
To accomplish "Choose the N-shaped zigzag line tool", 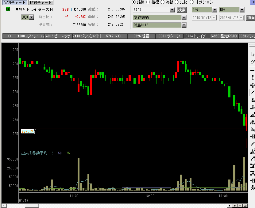I will pos(253,158).
